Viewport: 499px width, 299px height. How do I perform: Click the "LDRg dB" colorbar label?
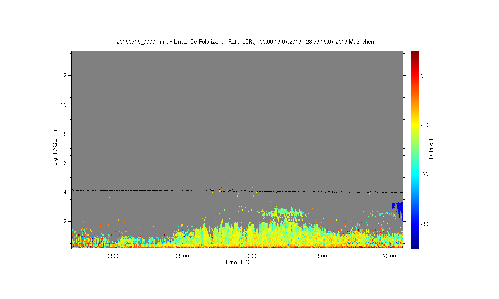431,150
